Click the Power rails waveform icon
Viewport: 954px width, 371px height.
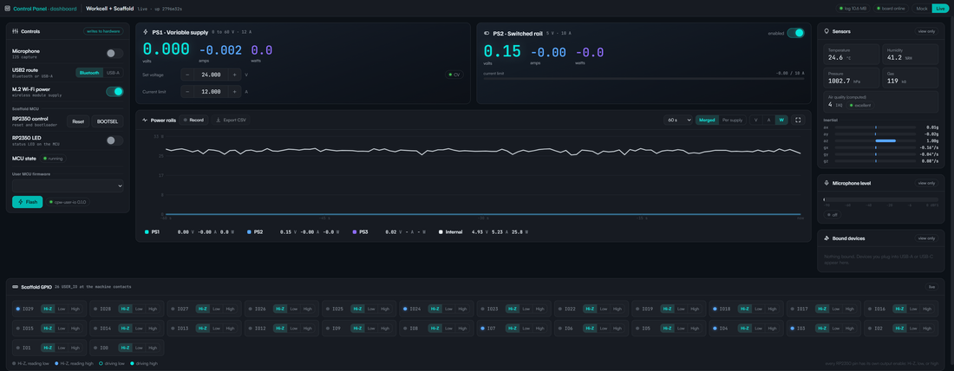145,120
